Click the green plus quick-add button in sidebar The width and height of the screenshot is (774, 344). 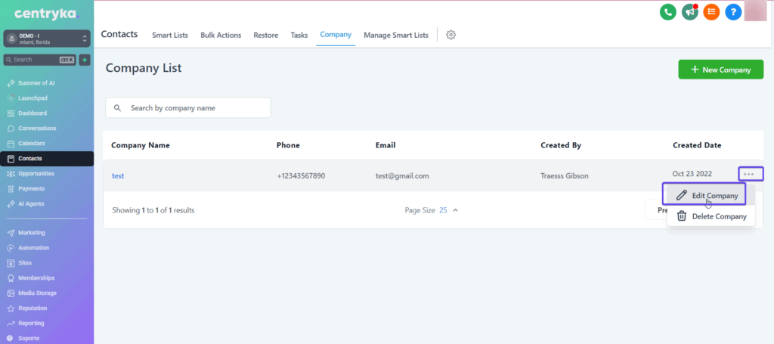[85, 60]
